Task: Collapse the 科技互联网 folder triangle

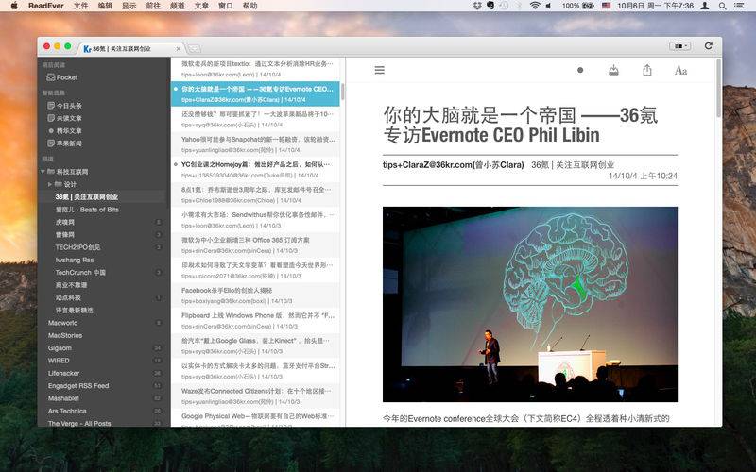Action: [43, 172]
